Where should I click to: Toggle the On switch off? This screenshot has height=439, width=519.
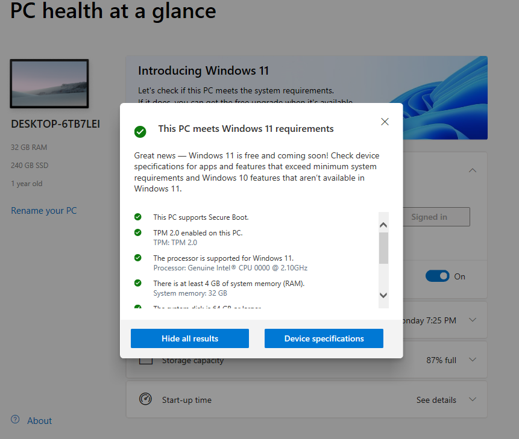(x=437, y=276)
